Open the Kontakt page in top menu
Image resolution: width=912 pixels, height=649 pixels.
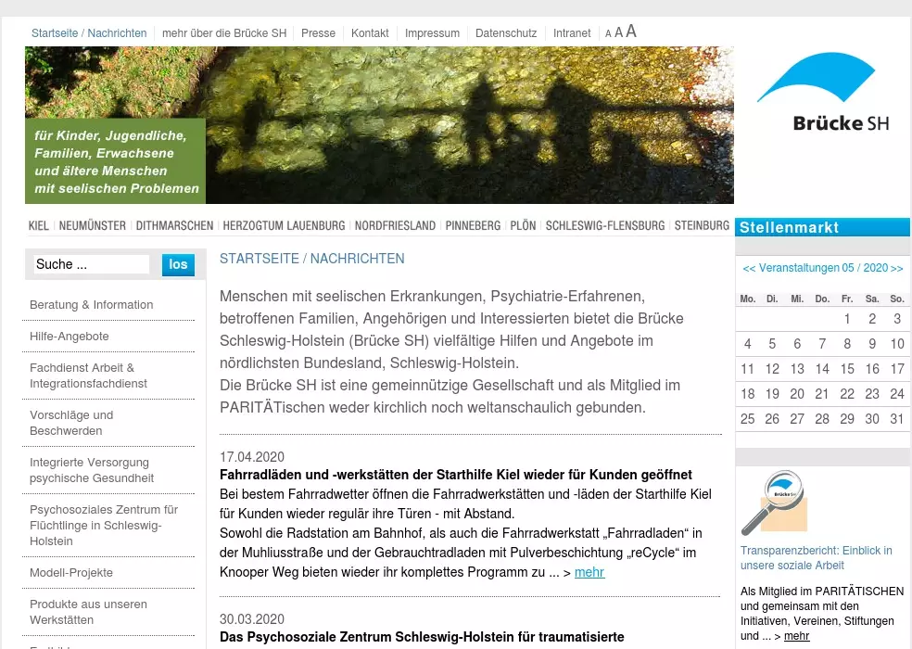(x=370, y=32)
